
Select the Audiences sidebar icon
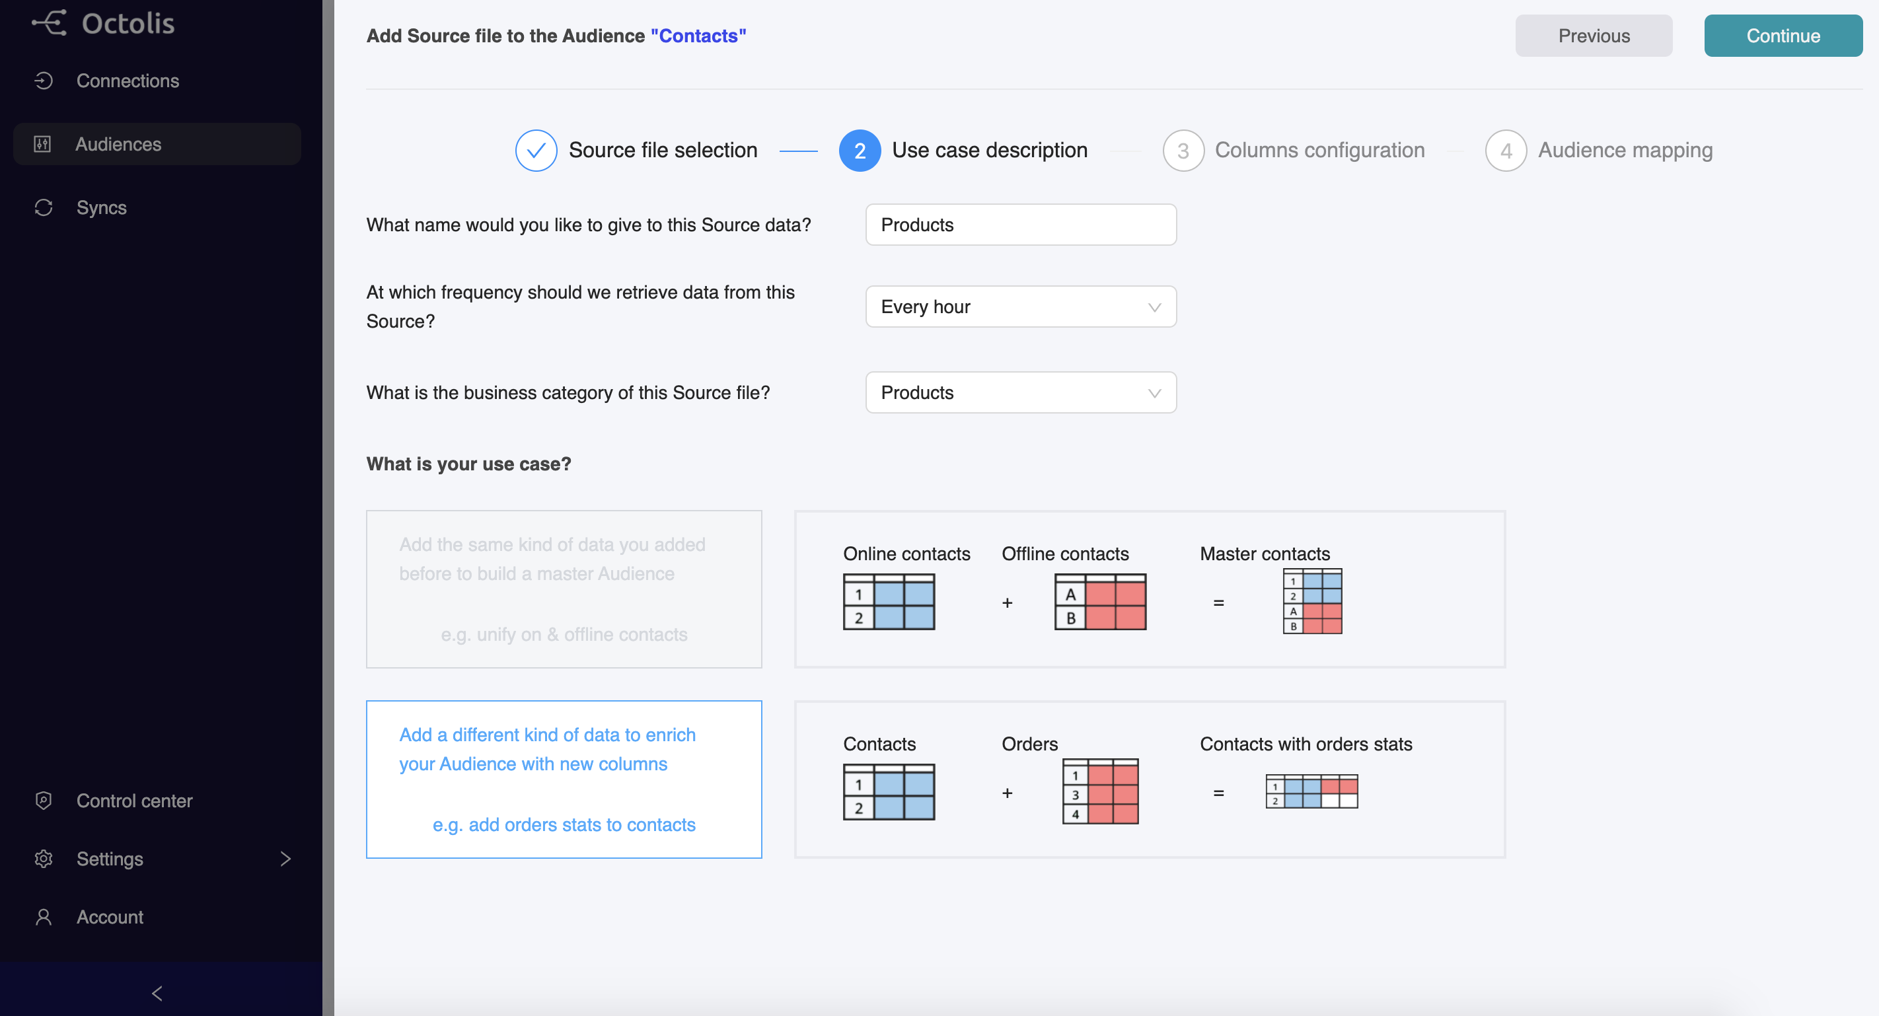click(42, 143)
